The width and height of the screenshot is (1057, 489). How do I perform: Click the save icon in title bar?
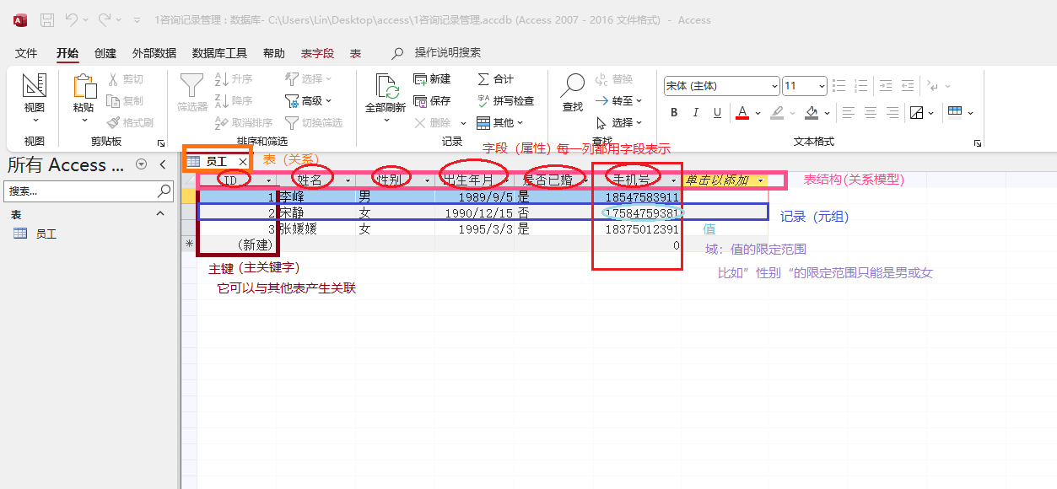[47, 19]
